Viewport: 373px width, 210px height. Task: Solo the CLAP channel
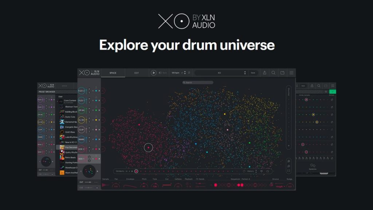(90, 132)
